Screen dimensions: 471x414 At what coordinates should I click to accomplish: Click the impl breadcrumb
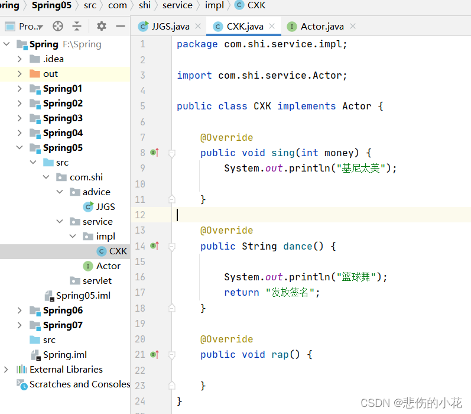tap(215, 5)
